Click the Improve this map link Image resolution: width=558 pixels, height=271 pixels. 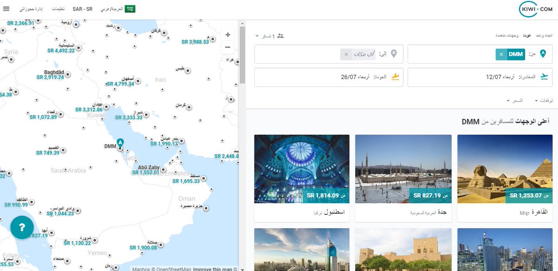pos(212,269)
